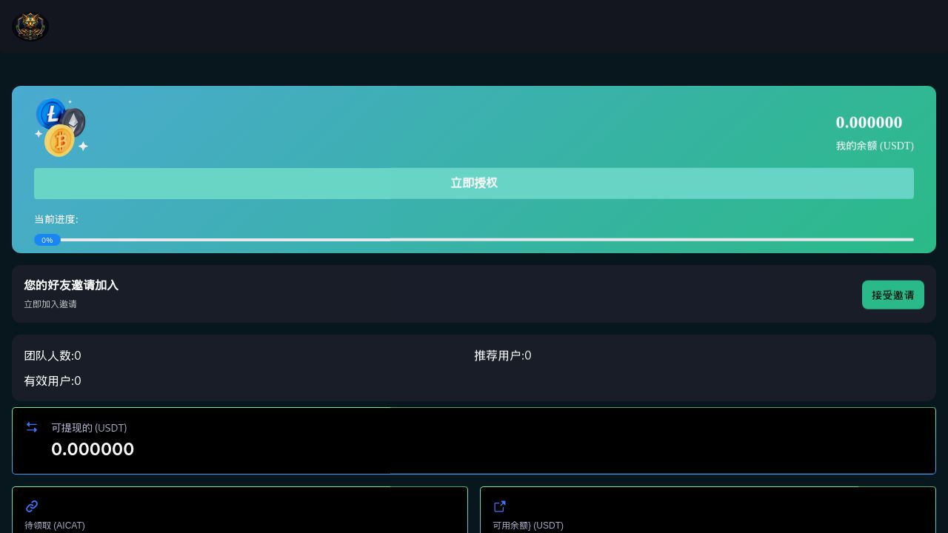The image size is (948, 533).
Task: Click the 推荐用户:0 stat
Action: (x=503, y=356)
